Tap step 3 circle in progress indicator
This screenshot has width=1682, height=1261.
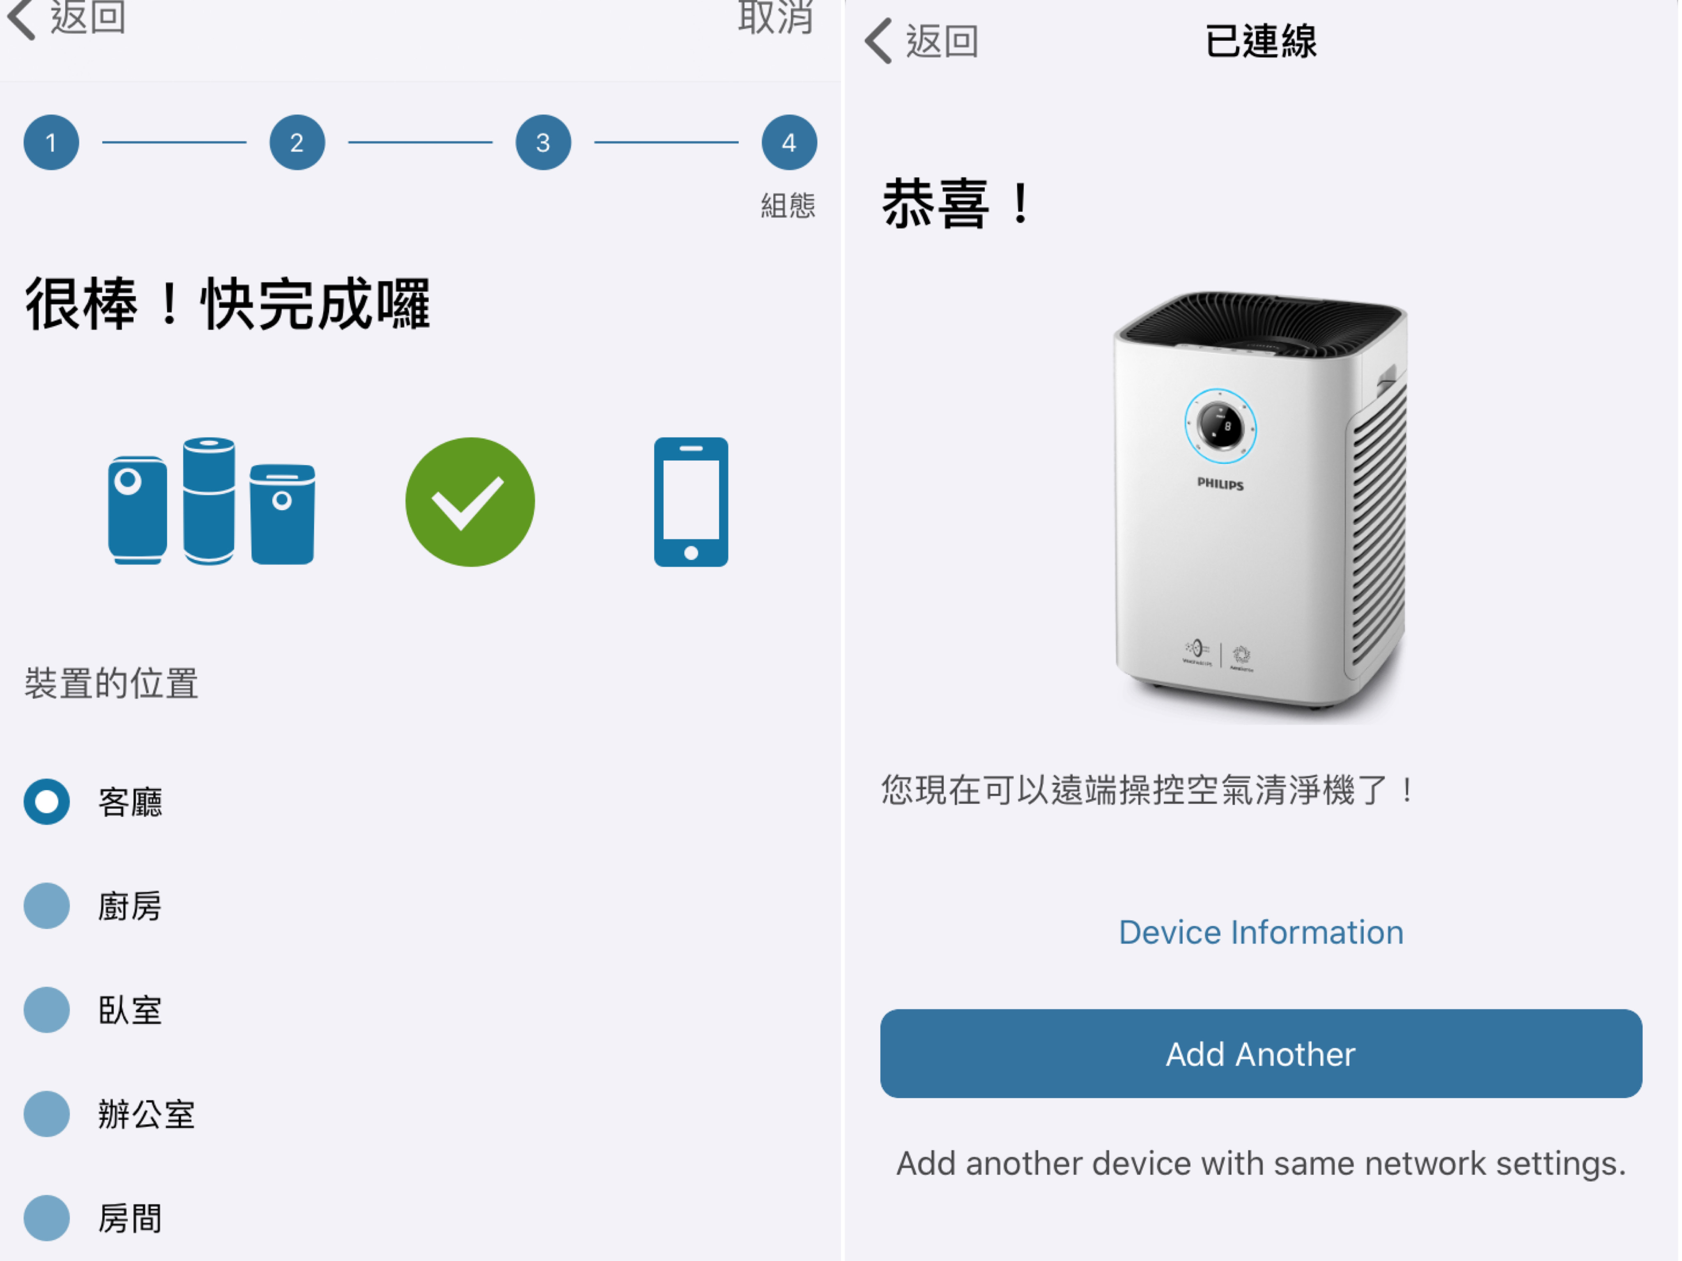click(x=543, y=142)
